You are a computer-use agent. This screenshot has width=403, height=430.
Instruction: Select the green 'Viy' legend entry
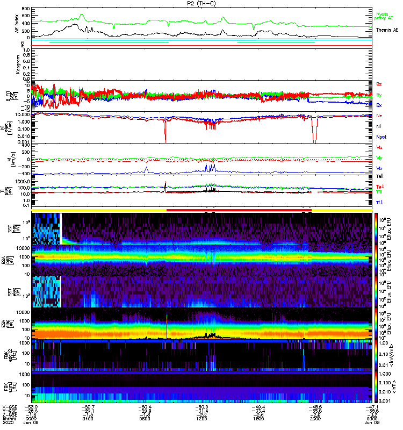pyautogui.click(x=379, y=158)
